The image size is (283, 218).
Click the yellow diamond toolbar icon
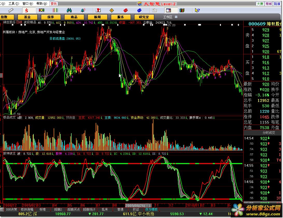pyautogui.click(x=112, y=10)
